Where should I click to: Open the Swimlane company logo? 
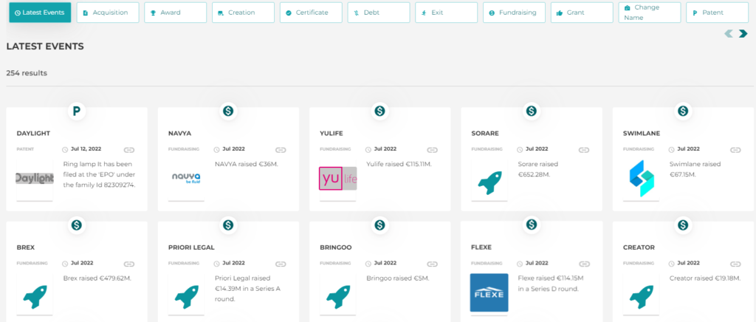coord(642,178)
